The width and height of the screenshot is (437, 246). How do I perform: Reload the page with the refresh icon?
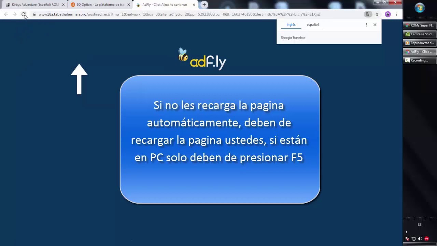23,14
